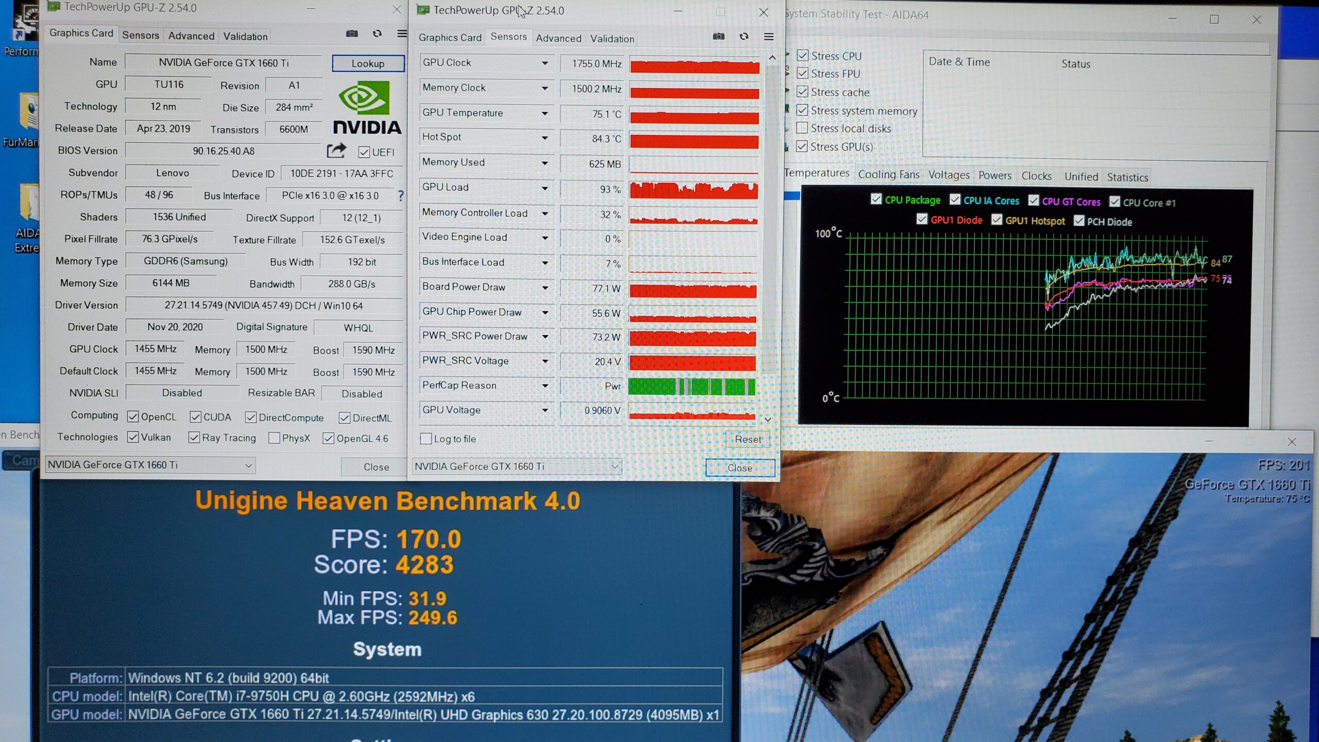The height and width of the screenshot is (742, 1319).
Task: Uncheck the Stress GPU(s) checkbox
Action: (802, 146)
